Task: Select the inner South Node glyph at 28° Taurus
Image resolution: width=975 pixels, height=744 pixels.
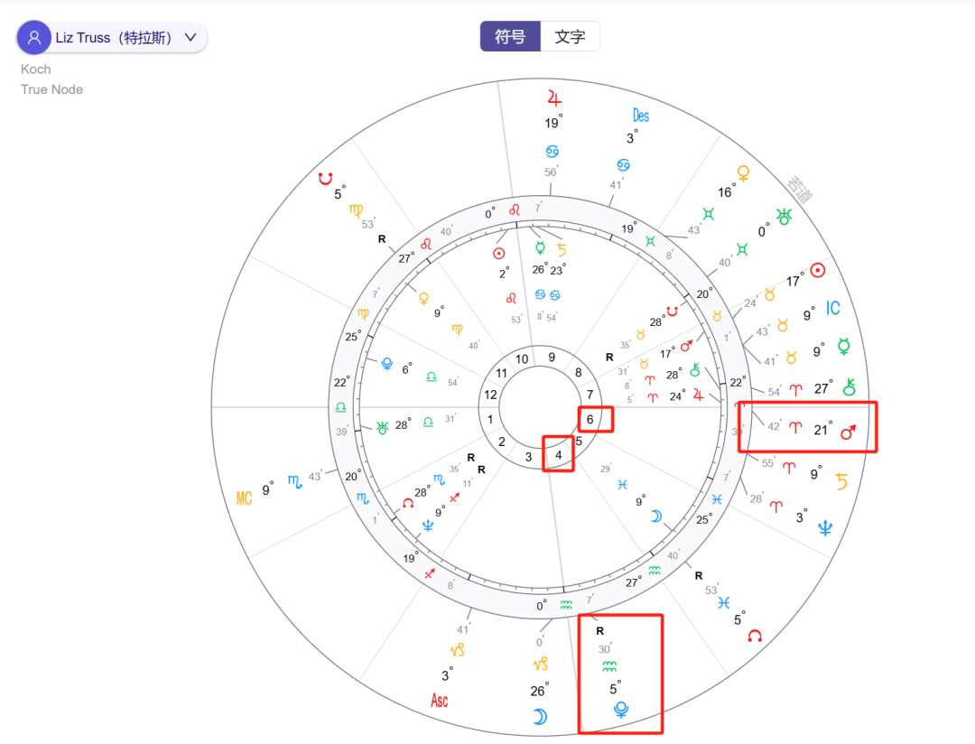Action: [673, 311]
